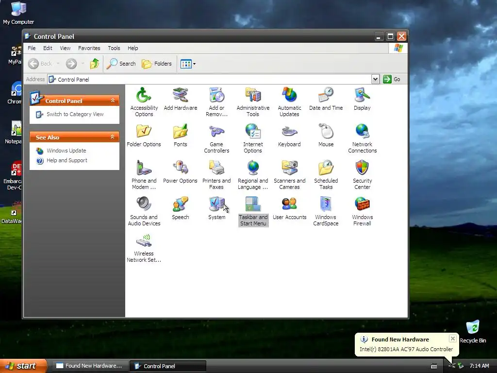This screenshot has width=497, height=373.
Task: Open the View menu
Action: click(x=65, y=48)
